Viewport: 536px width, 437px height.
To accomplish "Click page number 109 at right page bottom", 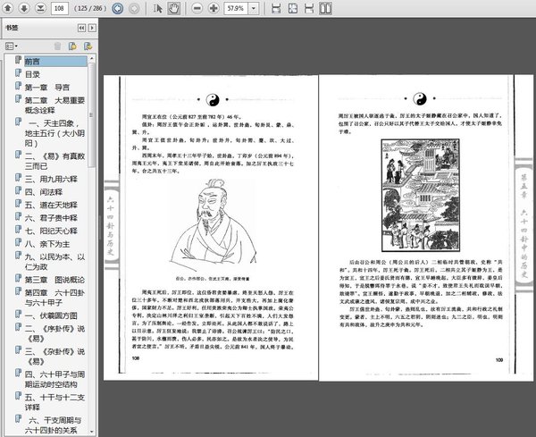I will point(499,360).
